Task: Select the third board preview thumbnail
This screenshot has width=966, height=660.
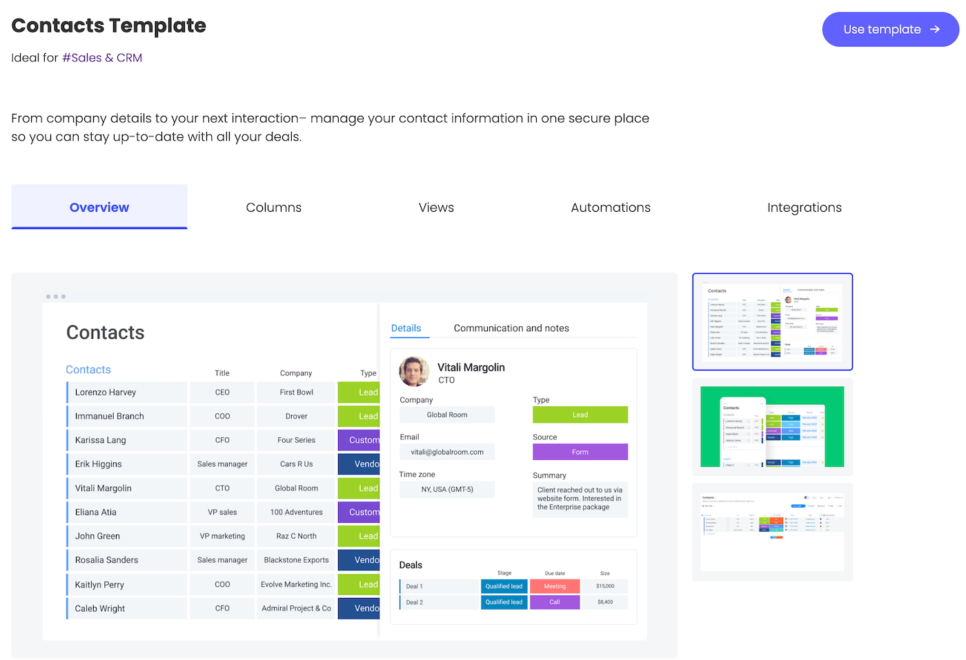Action: click(x=773, y=532)
